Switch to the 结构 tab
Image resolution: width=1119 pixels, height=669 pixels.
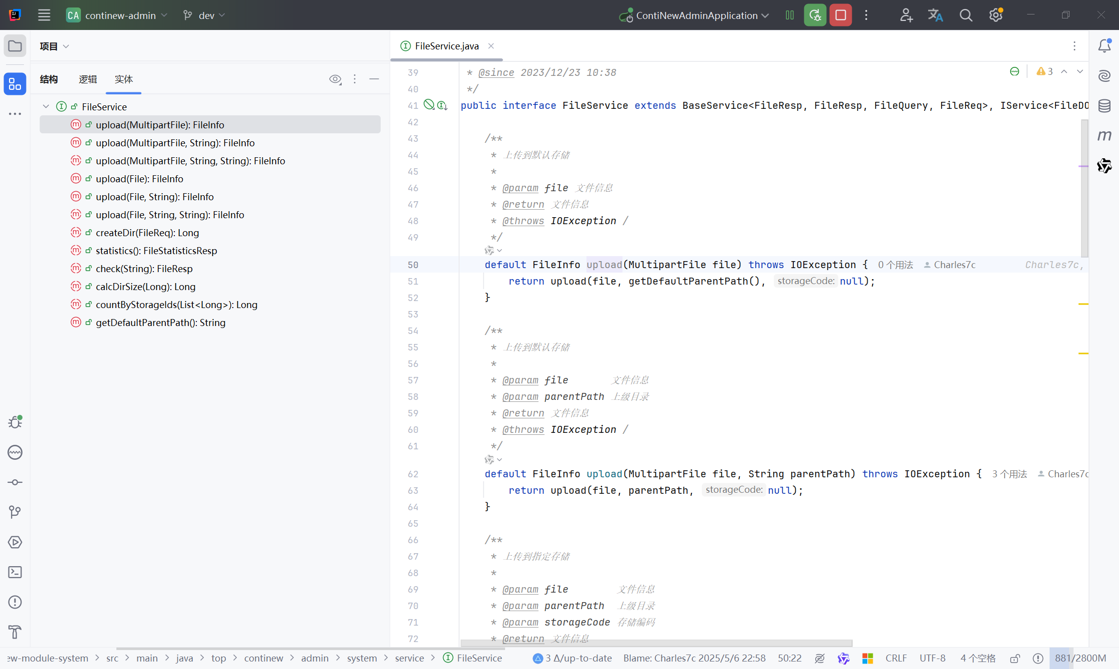click(49, 79)
